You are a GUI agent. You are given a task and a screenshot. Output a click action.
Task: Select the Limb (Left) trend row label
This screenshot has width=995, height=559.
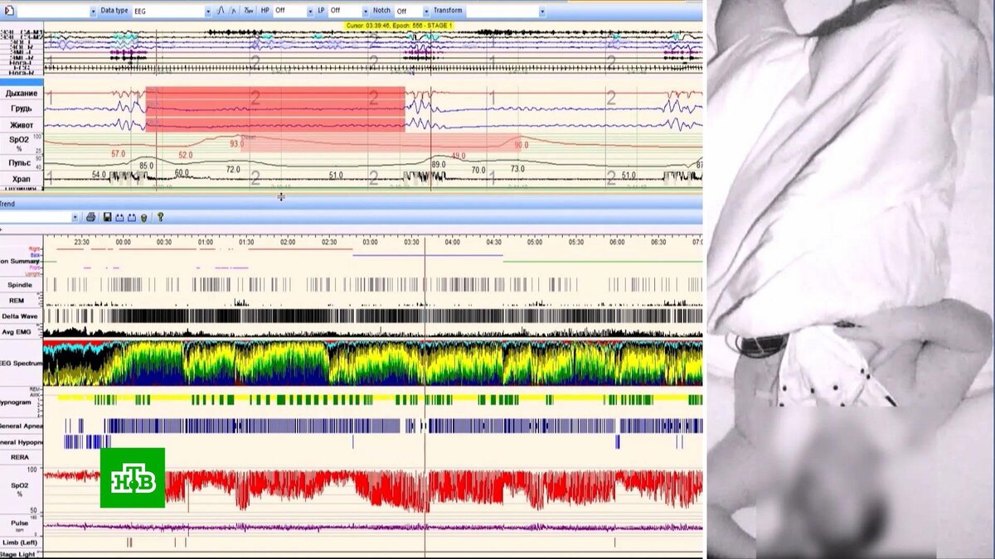pos(20,542)
